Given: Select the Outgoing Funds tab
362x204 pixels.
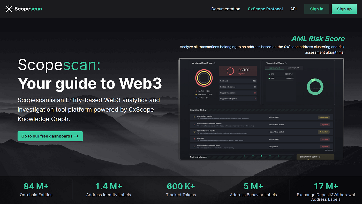Looking at the screenshot, I should tap(293, 68).
